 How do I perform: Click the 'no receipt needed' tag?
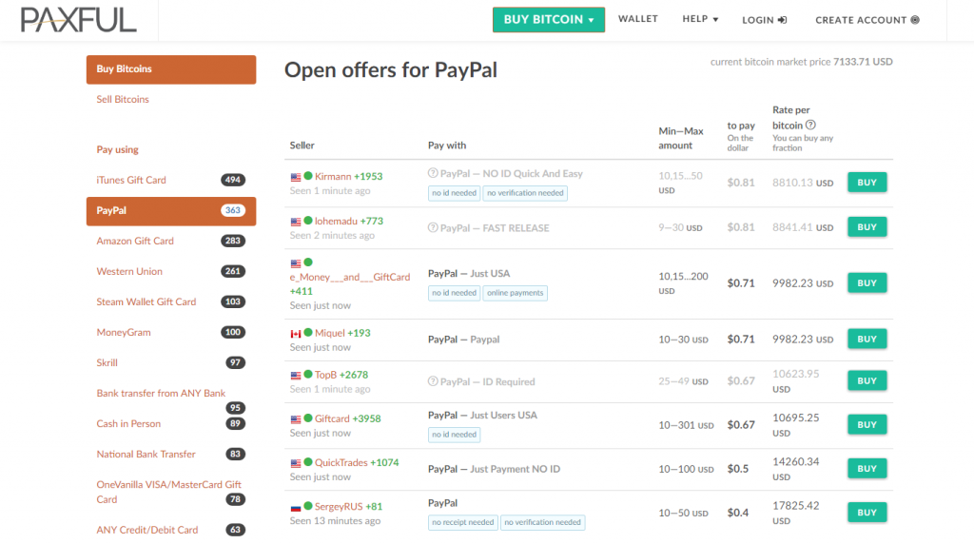pos(463,522)
